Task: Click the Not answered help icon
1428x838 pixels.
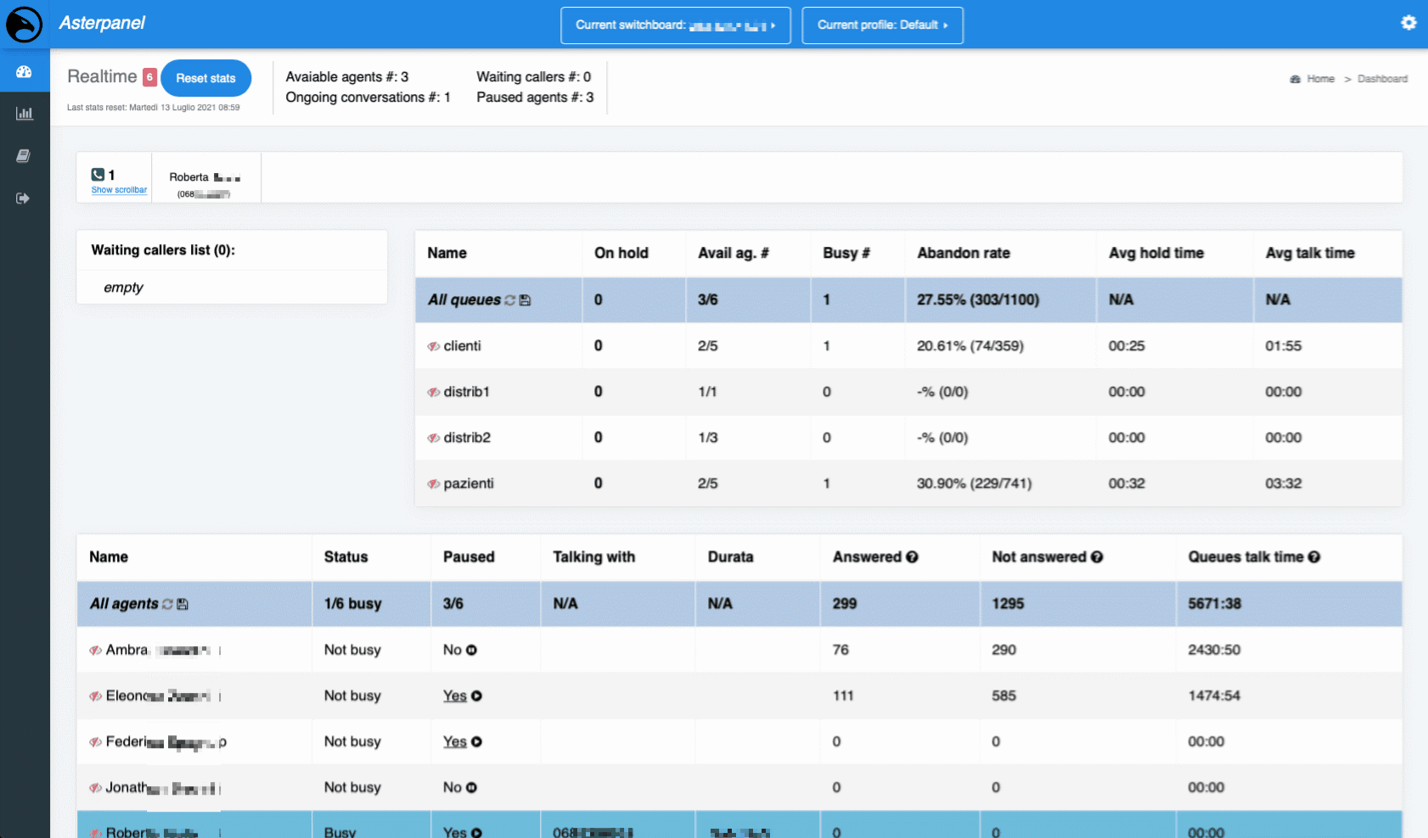Action: pos(1097,557)
